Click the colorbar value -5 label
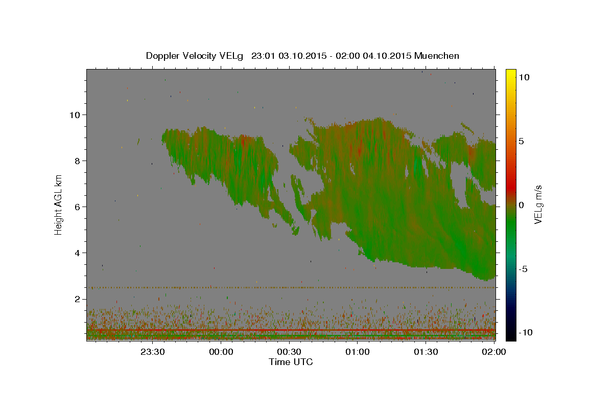 pyautogui.click(x=523, y=269)
